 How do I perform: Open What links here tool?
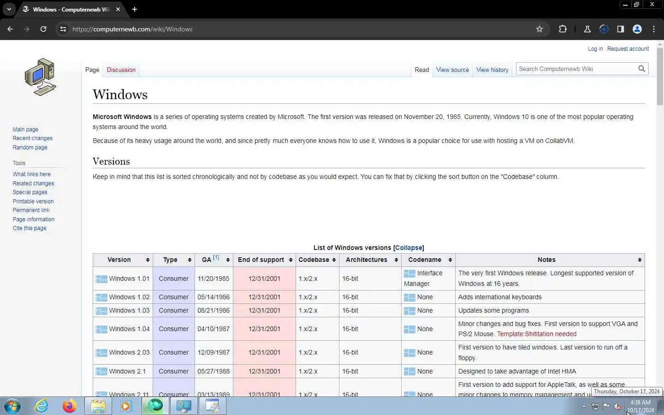click(31, 174)
